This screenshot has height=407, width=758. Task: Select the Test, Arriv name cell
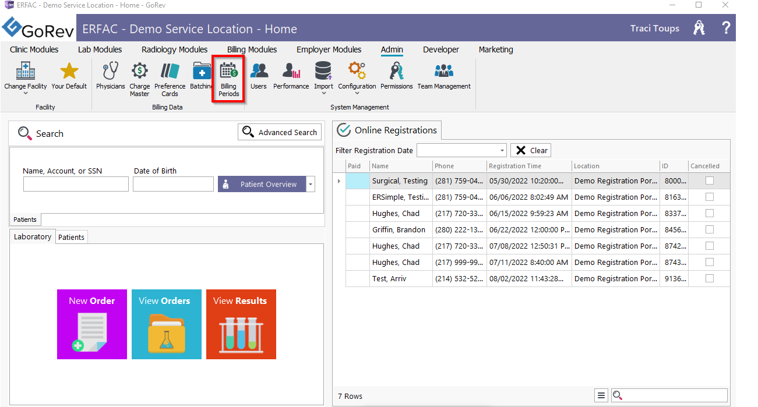[x=401, y=278]
